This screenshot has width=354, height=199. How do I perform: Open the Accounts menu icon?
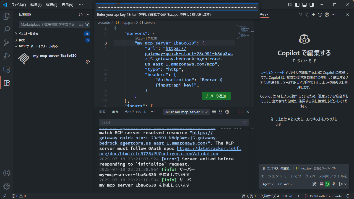click(7, 173)
